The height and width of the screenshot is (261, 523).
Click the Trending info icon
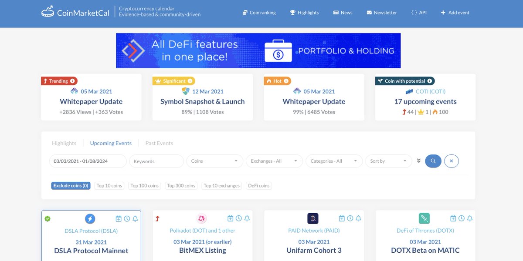(x=72, y=81)
